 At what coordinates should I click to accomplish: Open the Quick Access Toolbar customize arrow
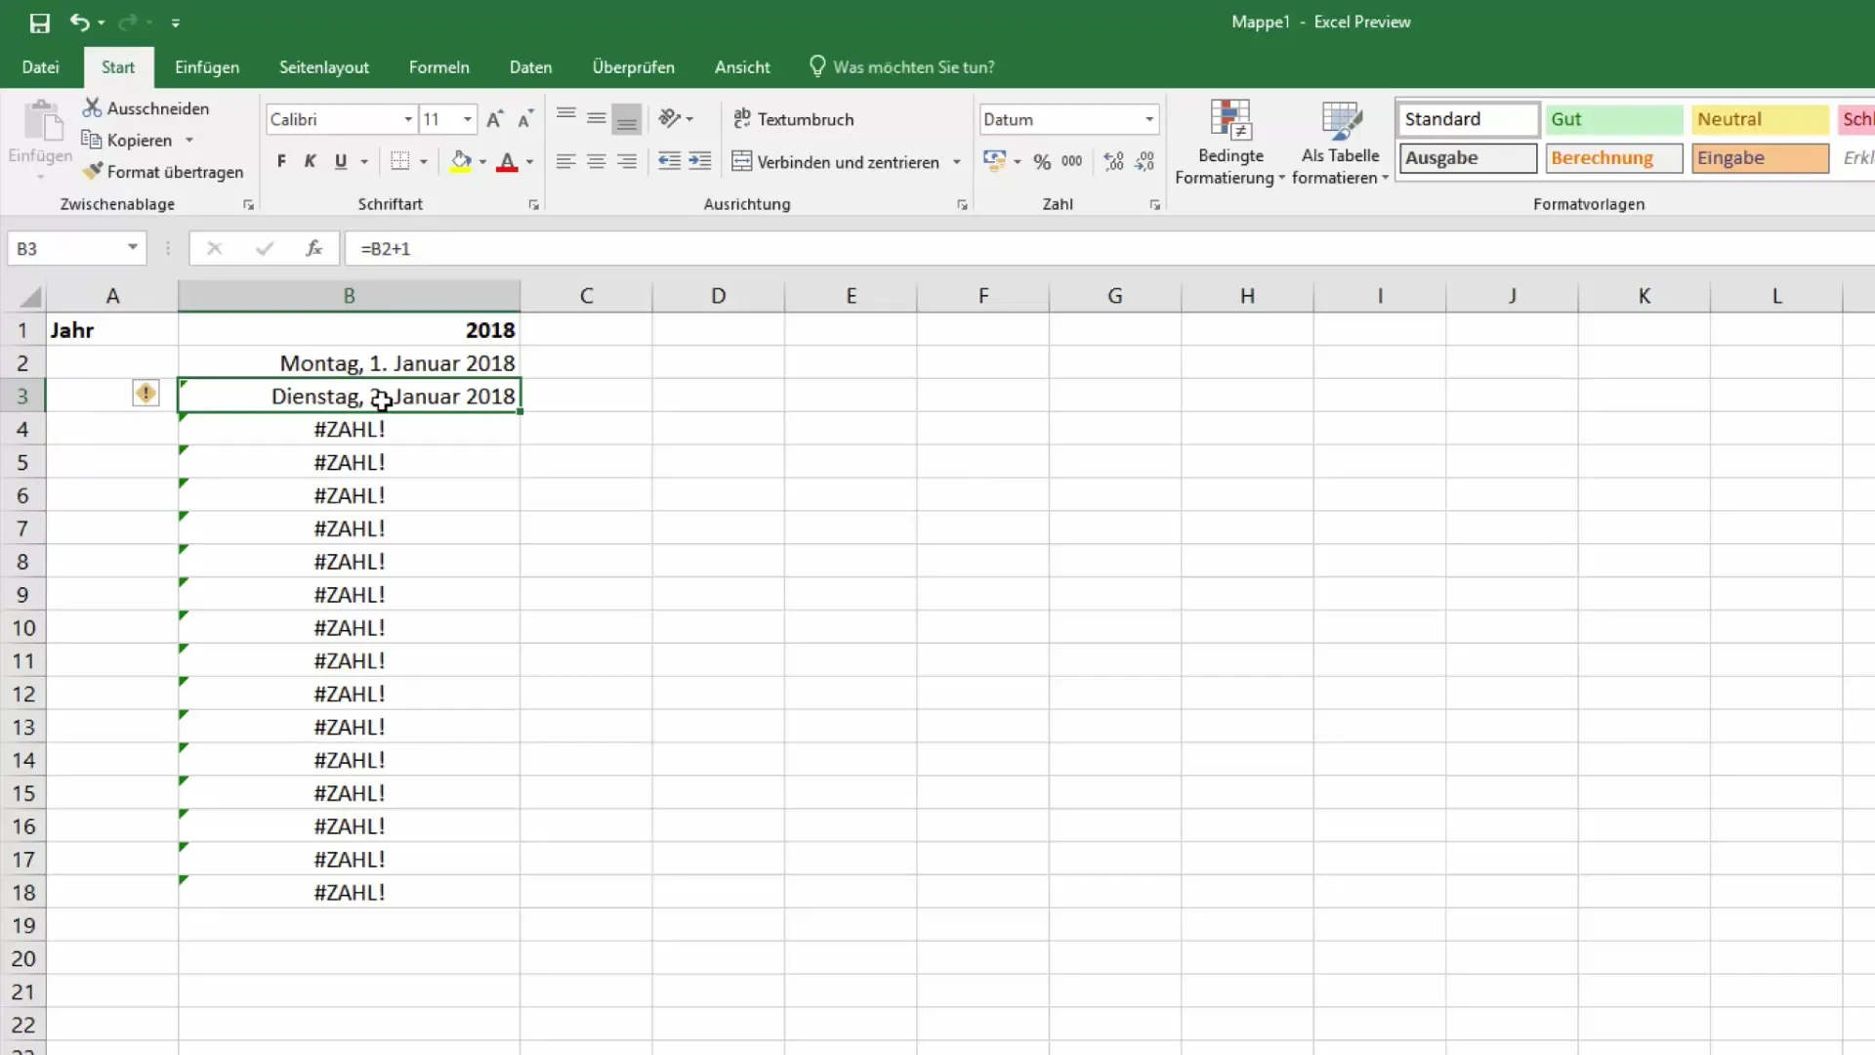(x=176, y=22)
